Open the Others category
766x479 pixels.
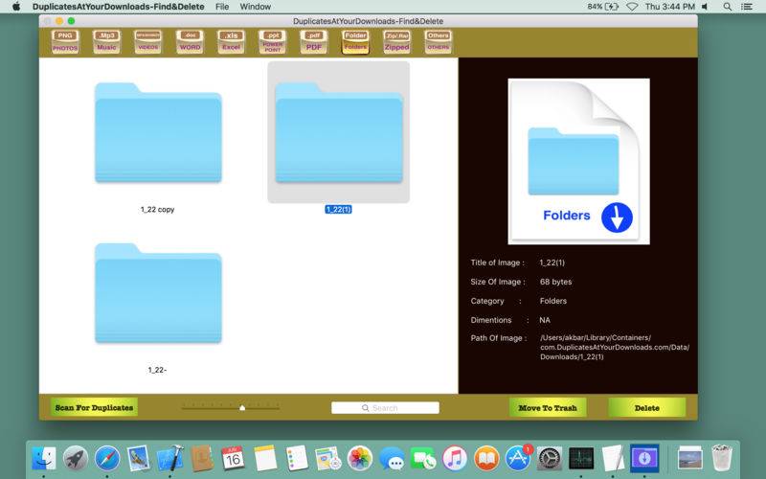click(x=439, y=41)
